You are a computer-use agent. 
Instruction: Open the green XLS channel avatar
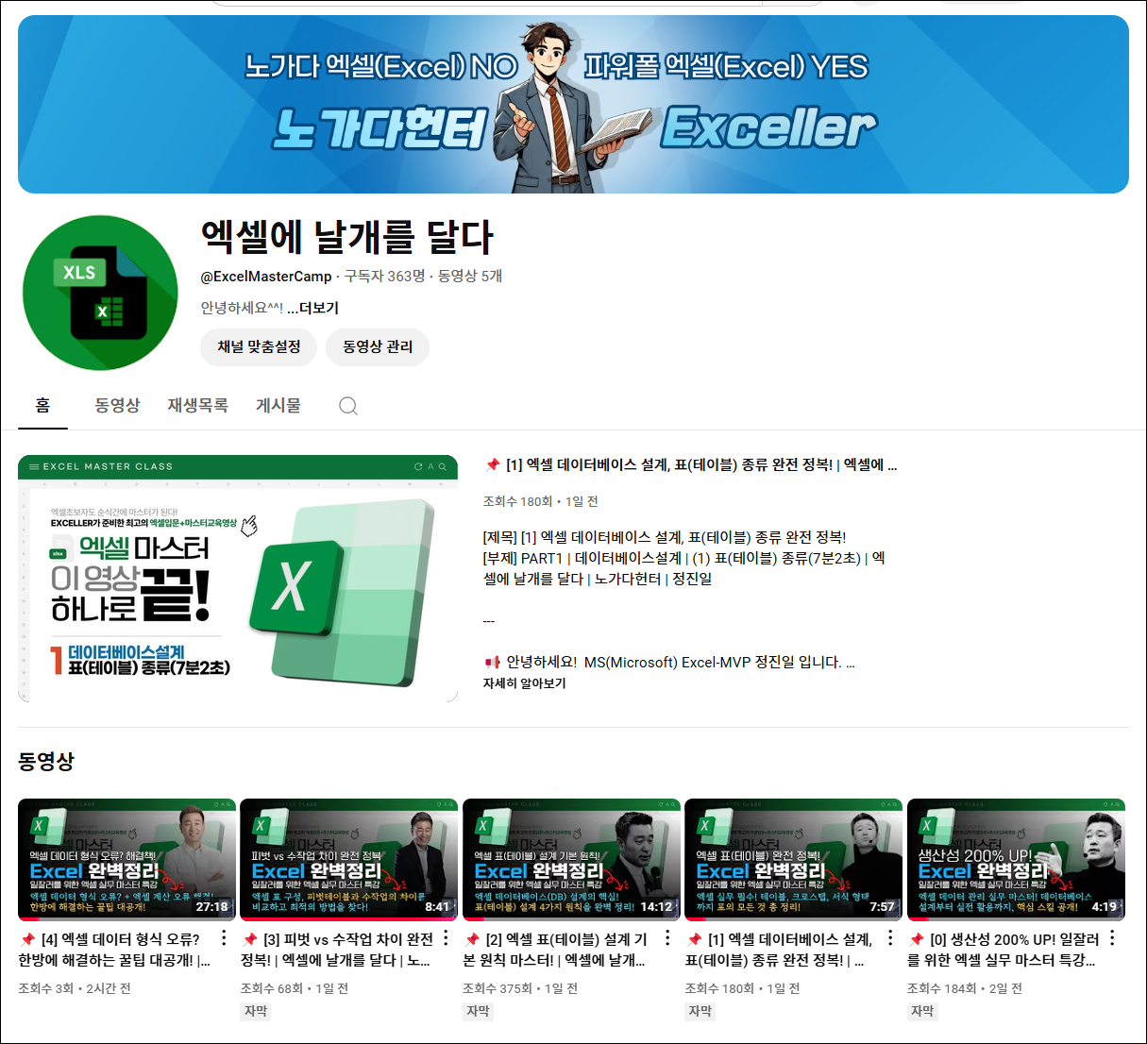(100, 293)
